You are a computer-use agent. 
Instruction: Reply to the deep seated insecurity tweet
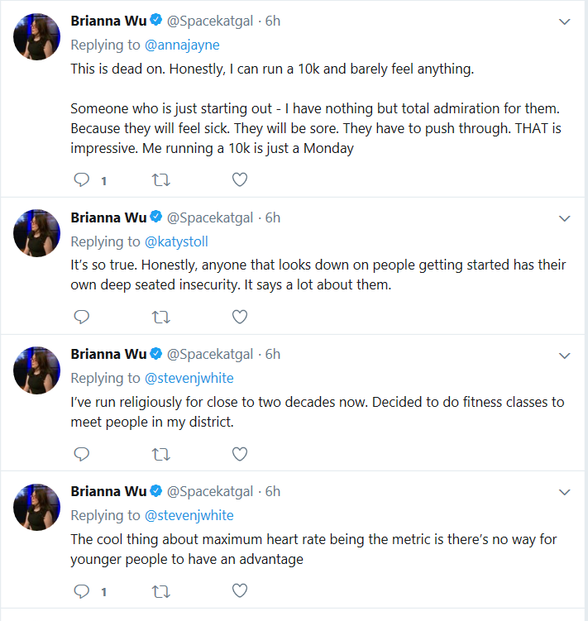[82, 318]
